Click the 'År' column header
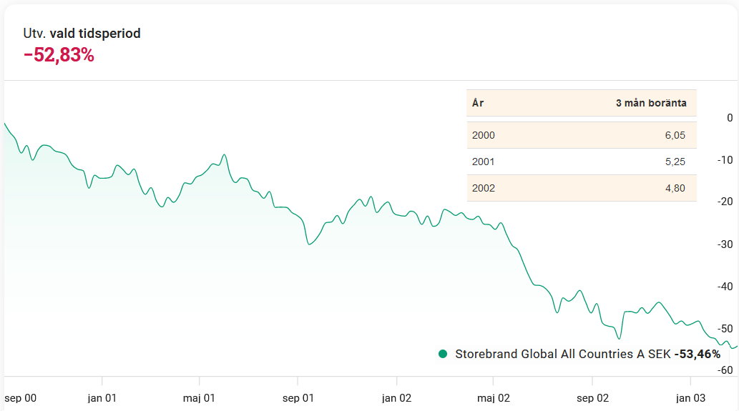The height and width of the screenshot is (411, 739). coord(478,103)
